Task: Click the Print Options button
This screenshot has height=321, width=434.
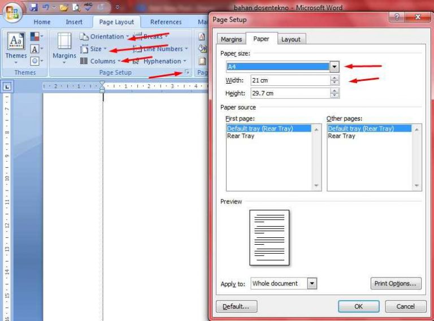Action: tap(396, 284)
